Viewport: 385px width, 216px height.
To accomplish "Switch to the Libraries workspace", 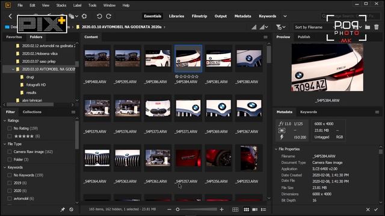I will [176, 16].
